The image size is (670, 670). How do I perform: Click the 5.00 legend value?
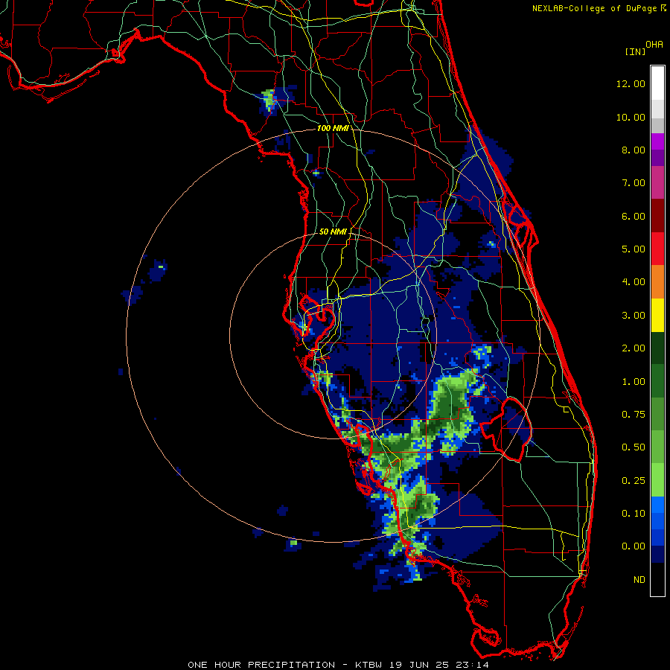coord(634,249)
